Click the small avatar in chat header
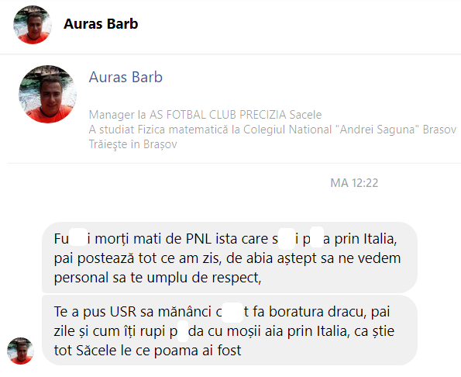The width and height of the screenshot is (461, 377). pos(33,25)
